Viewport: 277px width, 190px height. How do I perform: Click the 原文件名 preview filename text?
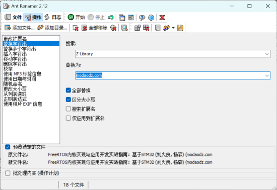130,155
